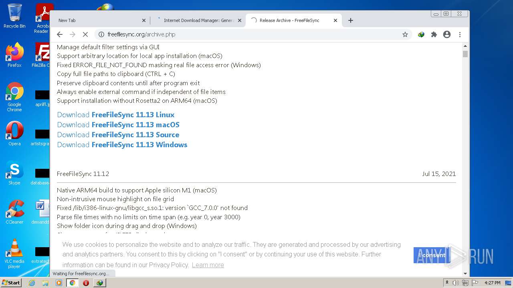
Task: Click the Copy full file paths line
Action: tap(116, 74)
